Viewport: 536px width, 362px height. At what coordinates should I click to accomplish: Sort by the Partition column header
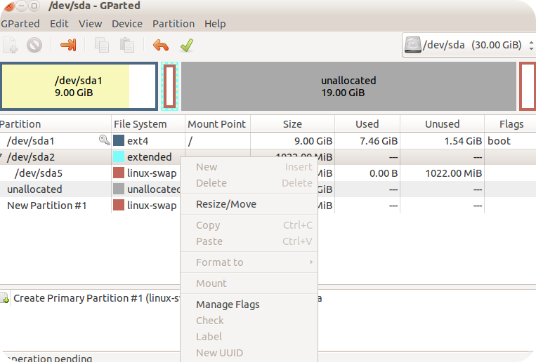tap(55, 124)
